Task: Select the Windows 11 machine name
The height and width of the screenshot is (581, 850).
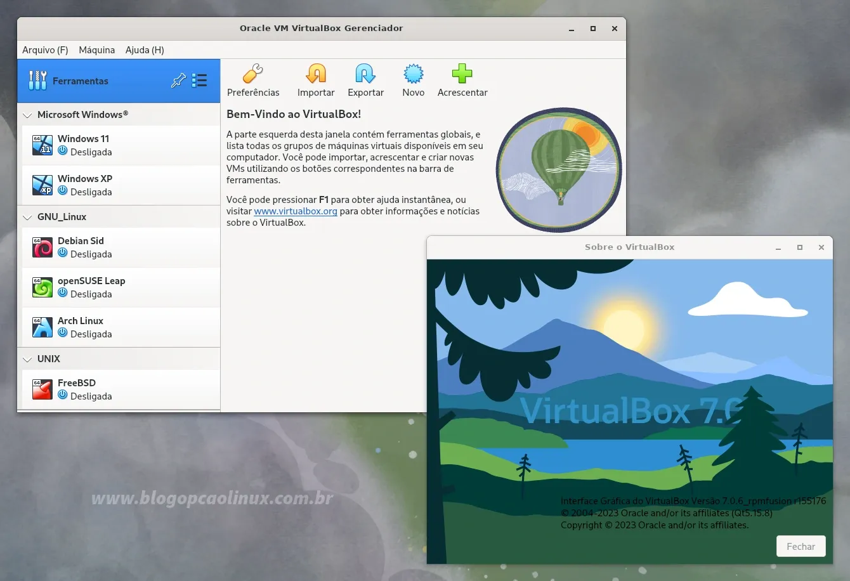Action: coord(83,139)
